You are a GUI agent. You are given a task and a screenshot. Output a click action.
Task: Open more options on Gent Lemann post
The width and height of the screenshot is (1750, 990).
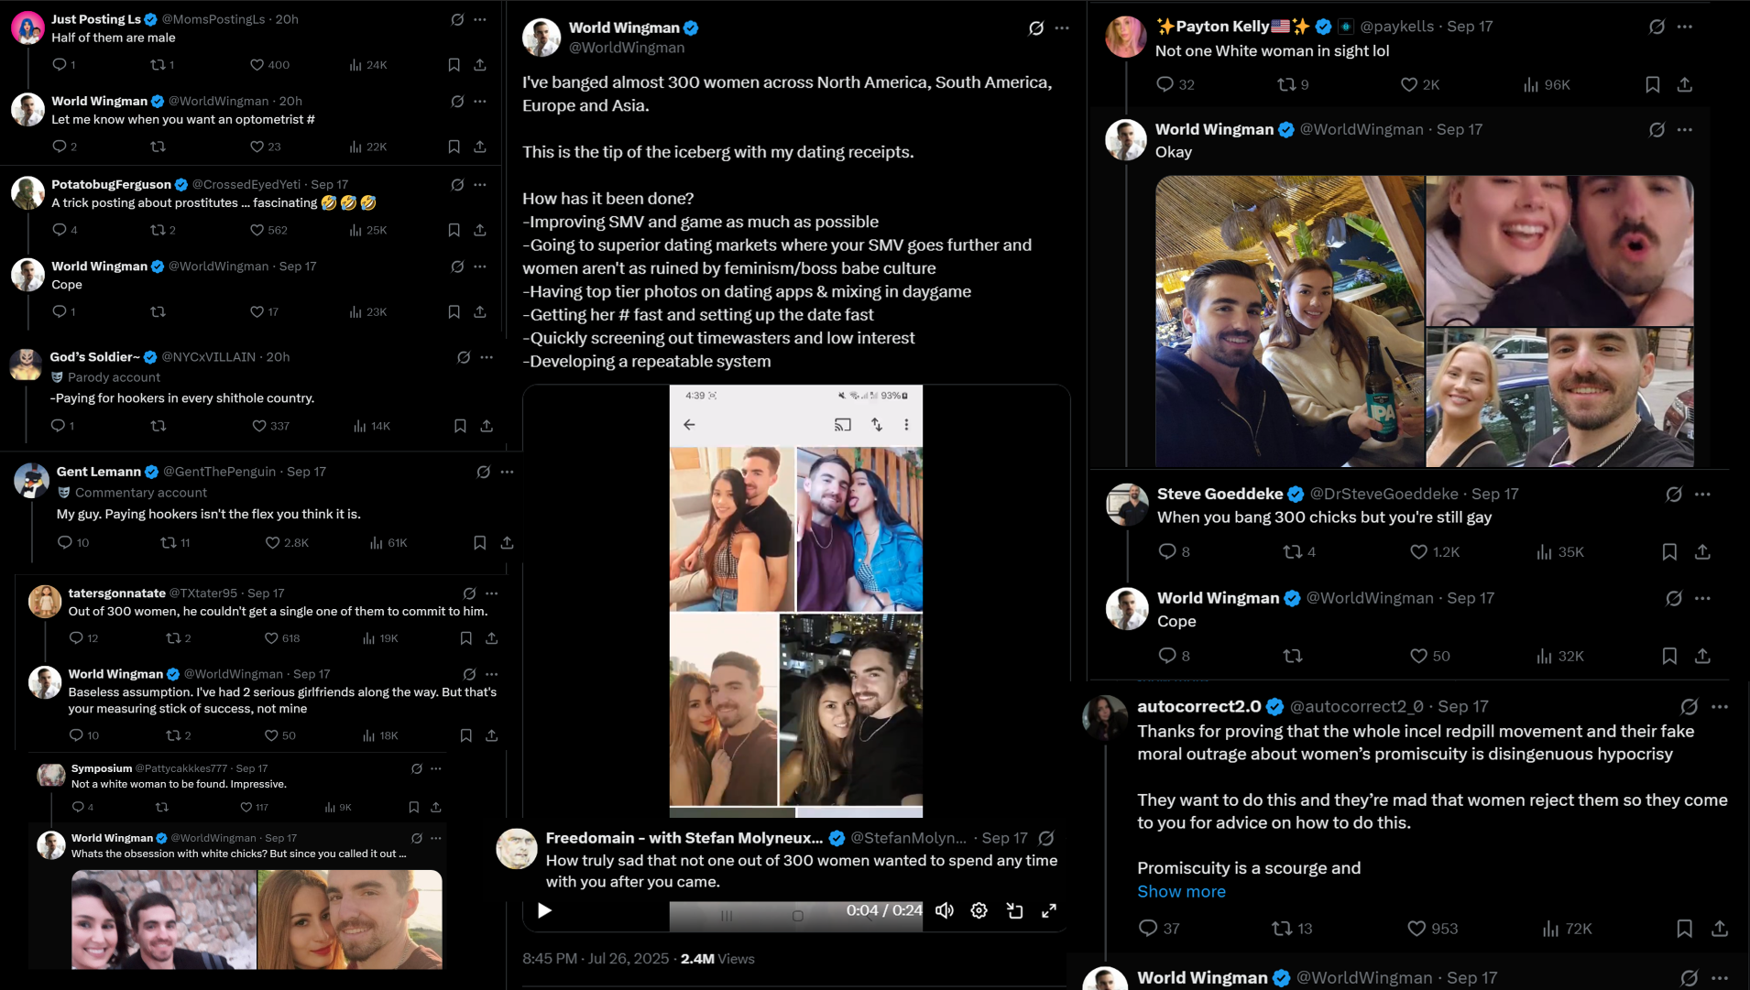pyautogui.click(x=507, y=472)
